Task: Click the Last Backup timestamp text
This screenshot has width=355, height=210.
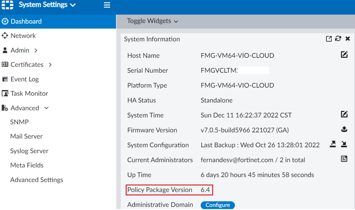Action: pos(260,145)
